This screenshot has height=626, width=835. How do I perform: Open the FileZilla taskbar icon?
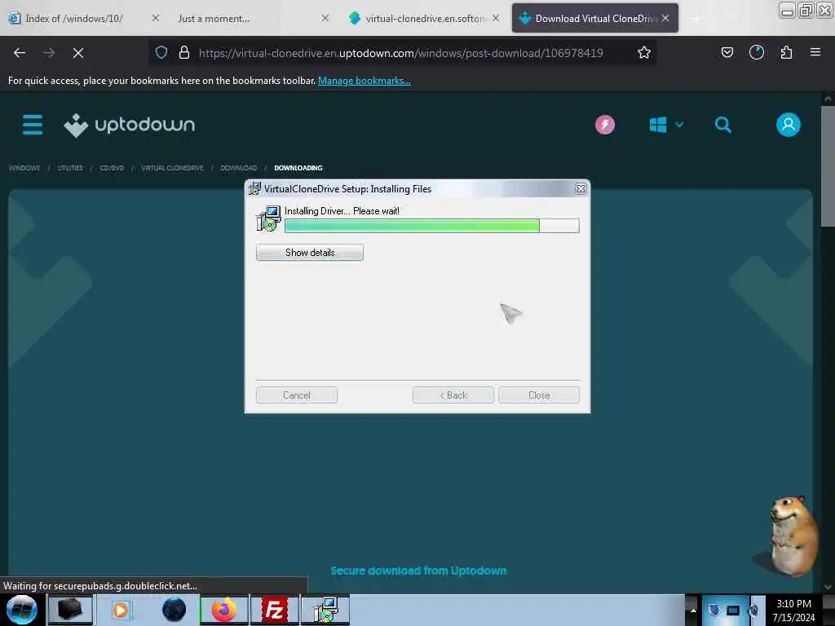click(x=274, y=610)
